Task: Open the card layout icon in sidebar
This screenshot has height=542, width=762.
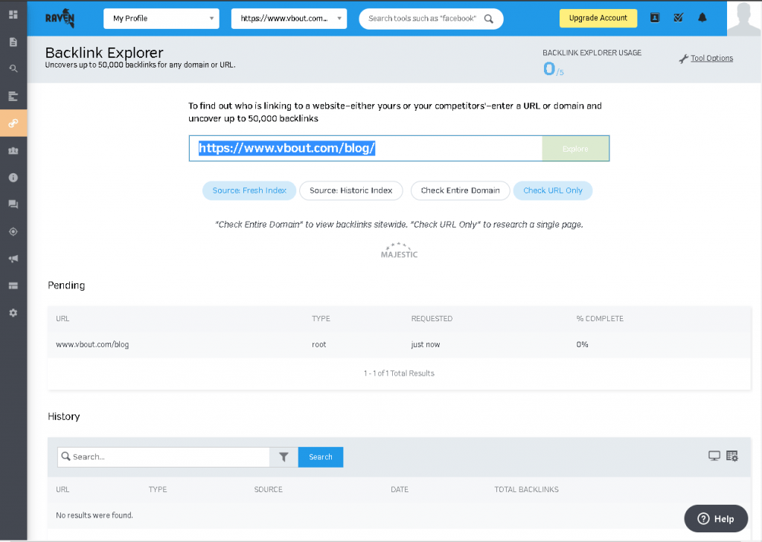Action: coord(13,285)
